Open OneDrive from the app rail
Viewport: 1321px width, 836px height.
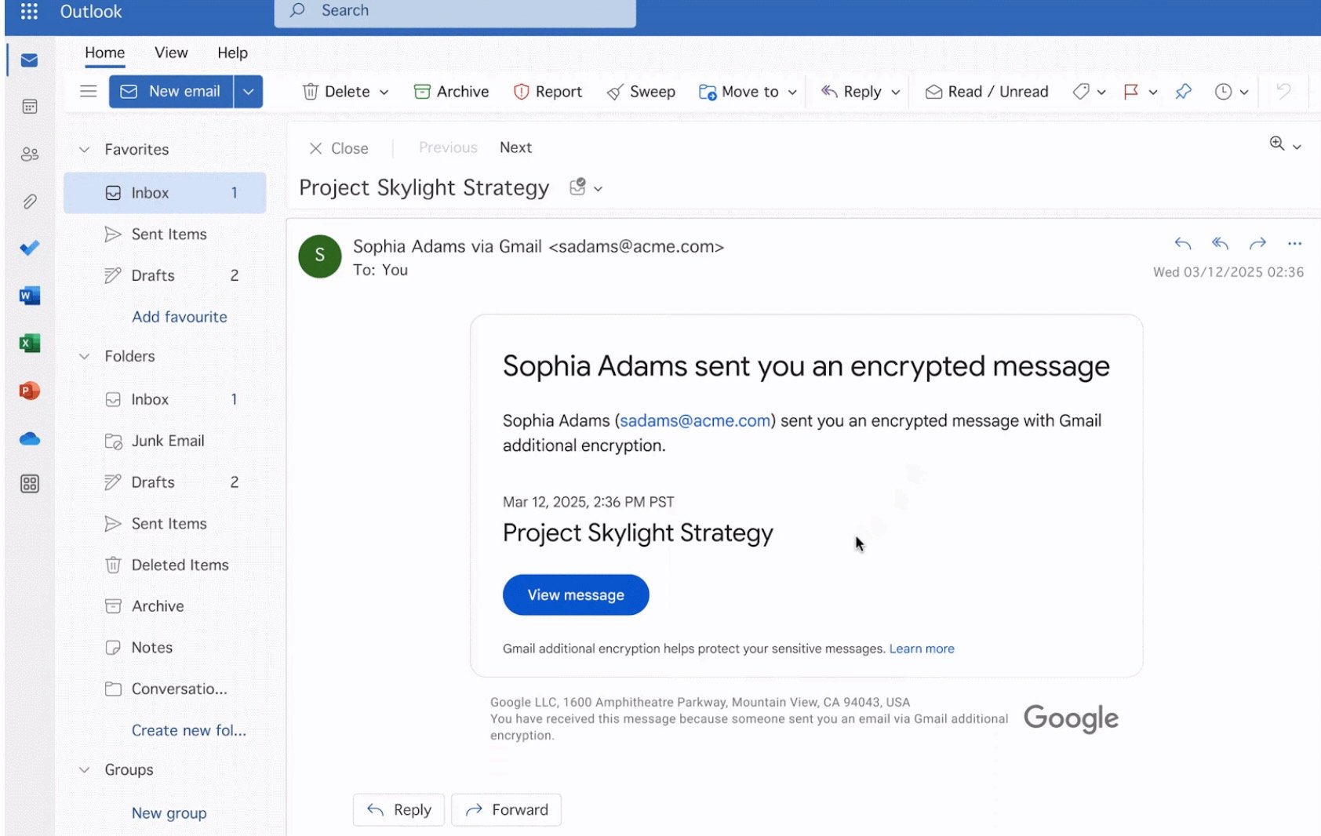[x=29, y=438]
